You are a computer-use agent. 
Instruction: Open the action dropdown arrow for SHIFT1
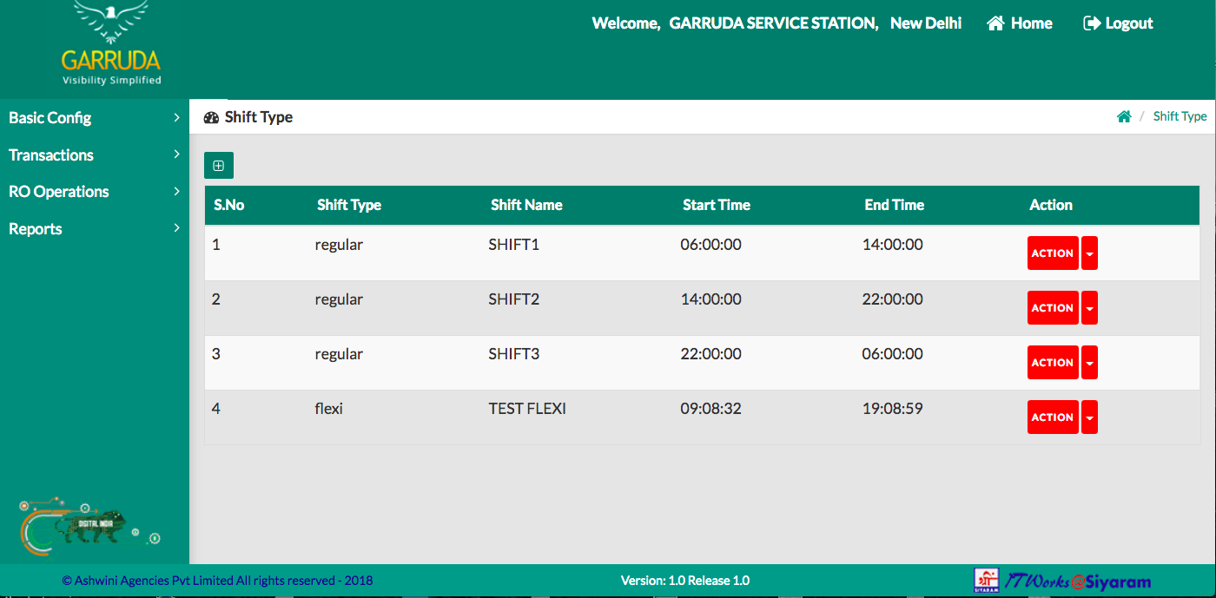(x=1089, y=253)
